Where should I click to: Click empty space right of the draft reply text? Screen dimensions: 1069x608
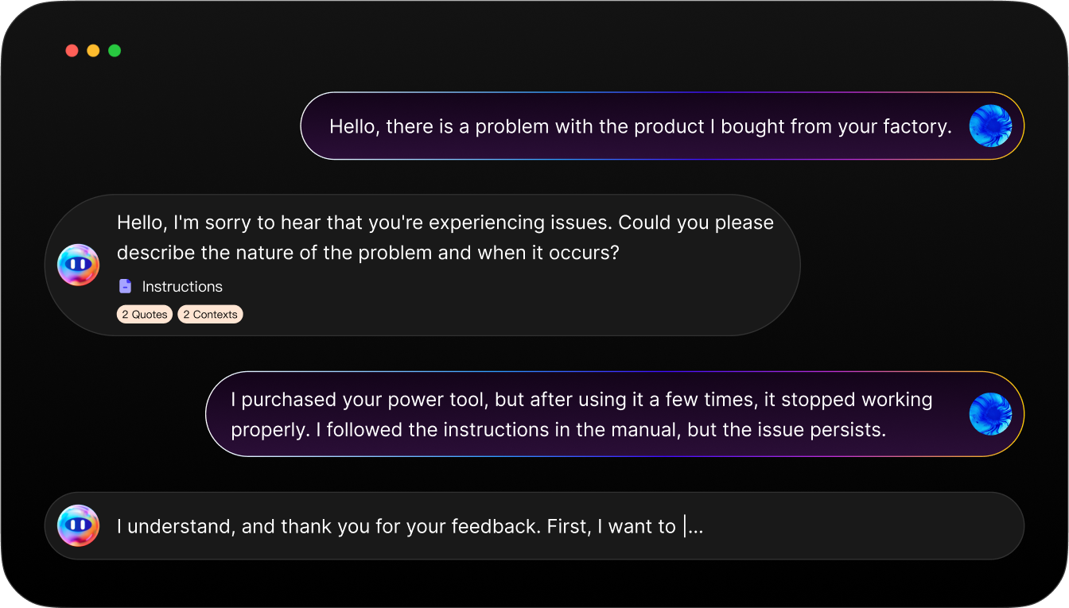point(859,526)
